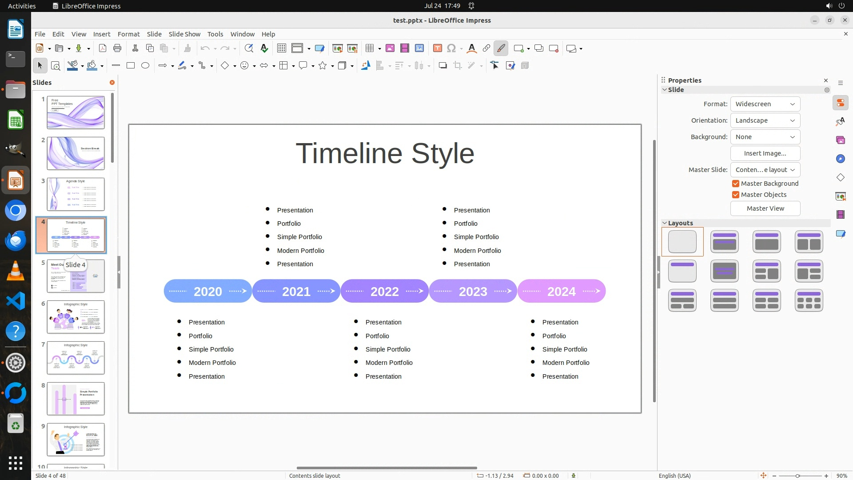Select the Ellipse drawing tool
Image resolution: width=853 pixels, height=480 pixels.
[x=145, y=66]
